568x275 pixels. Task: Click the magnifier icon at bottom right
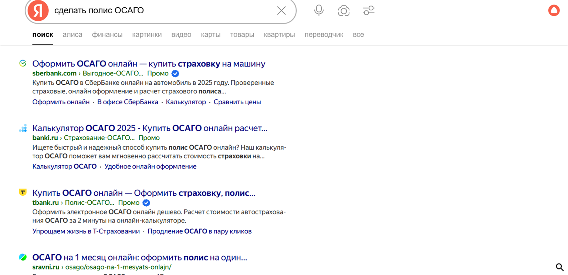pyautogui.click(x=560, y=267)
